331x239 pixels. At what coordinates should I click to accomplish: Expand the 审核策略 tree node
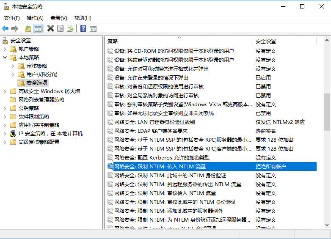(x=13, y=66)
